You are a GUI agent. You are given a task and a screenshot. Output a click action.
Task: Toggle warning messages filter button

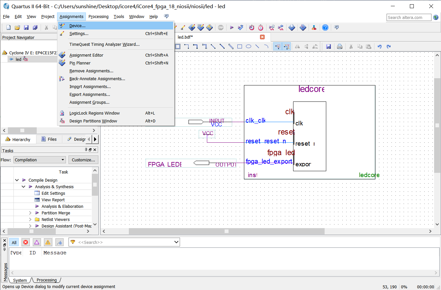click(48, 242)
